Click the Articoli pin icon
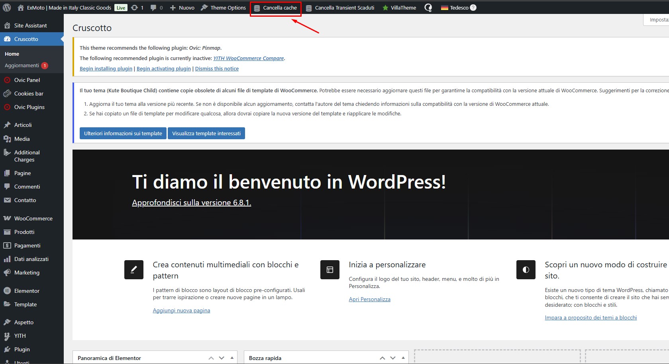Viewport: 669px width, 364px height. tap(7, 125)
